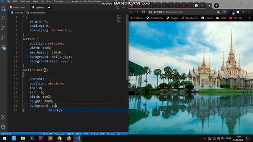
Task: Split the editor to the right
Action: click(118, 7)
